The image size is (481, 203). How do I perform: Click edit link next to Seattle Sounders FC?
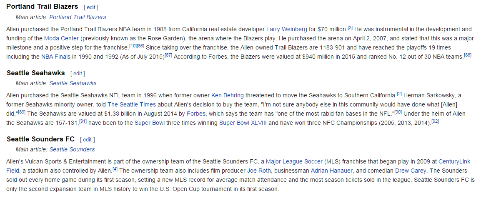pyautogui.click(x=88, y=140)
